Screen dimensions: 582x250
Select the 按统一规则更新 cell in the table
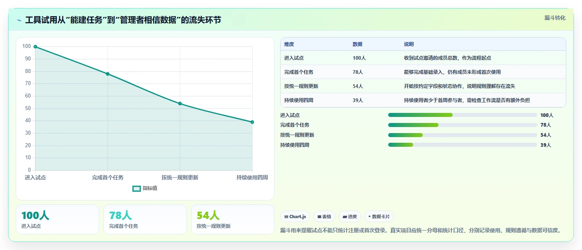coord(301,86)
